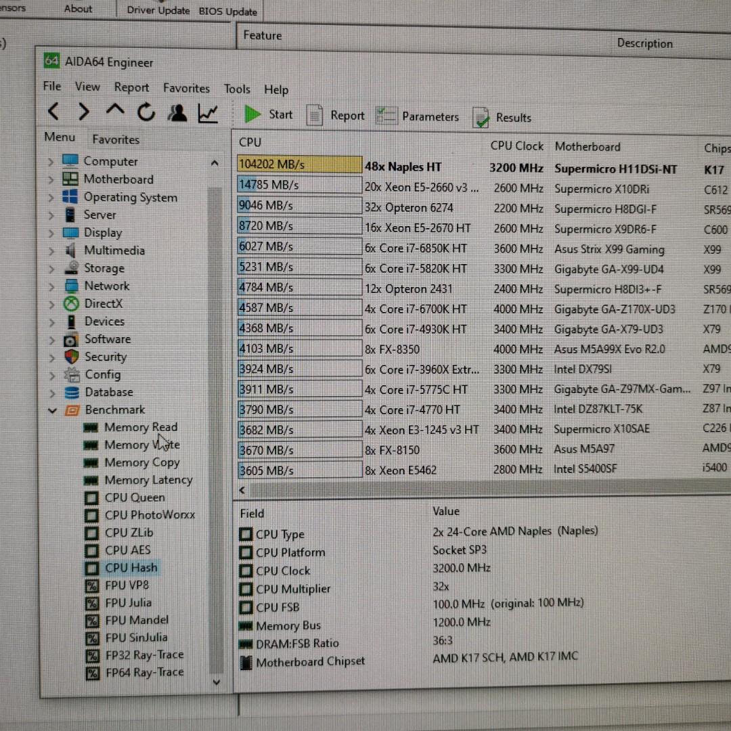
Task: Open the Results icon
Action: (x=481, y=118)
